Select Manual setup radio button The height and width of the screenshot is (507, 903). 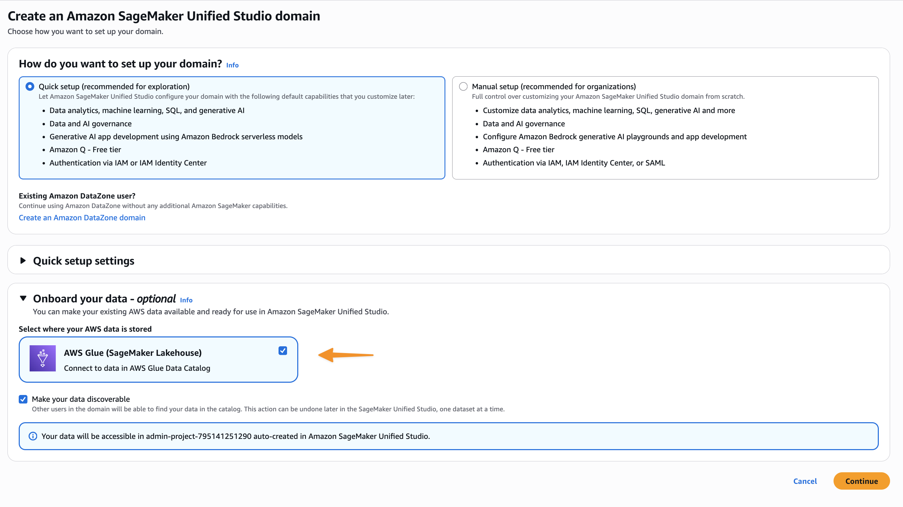coord(463,86)
